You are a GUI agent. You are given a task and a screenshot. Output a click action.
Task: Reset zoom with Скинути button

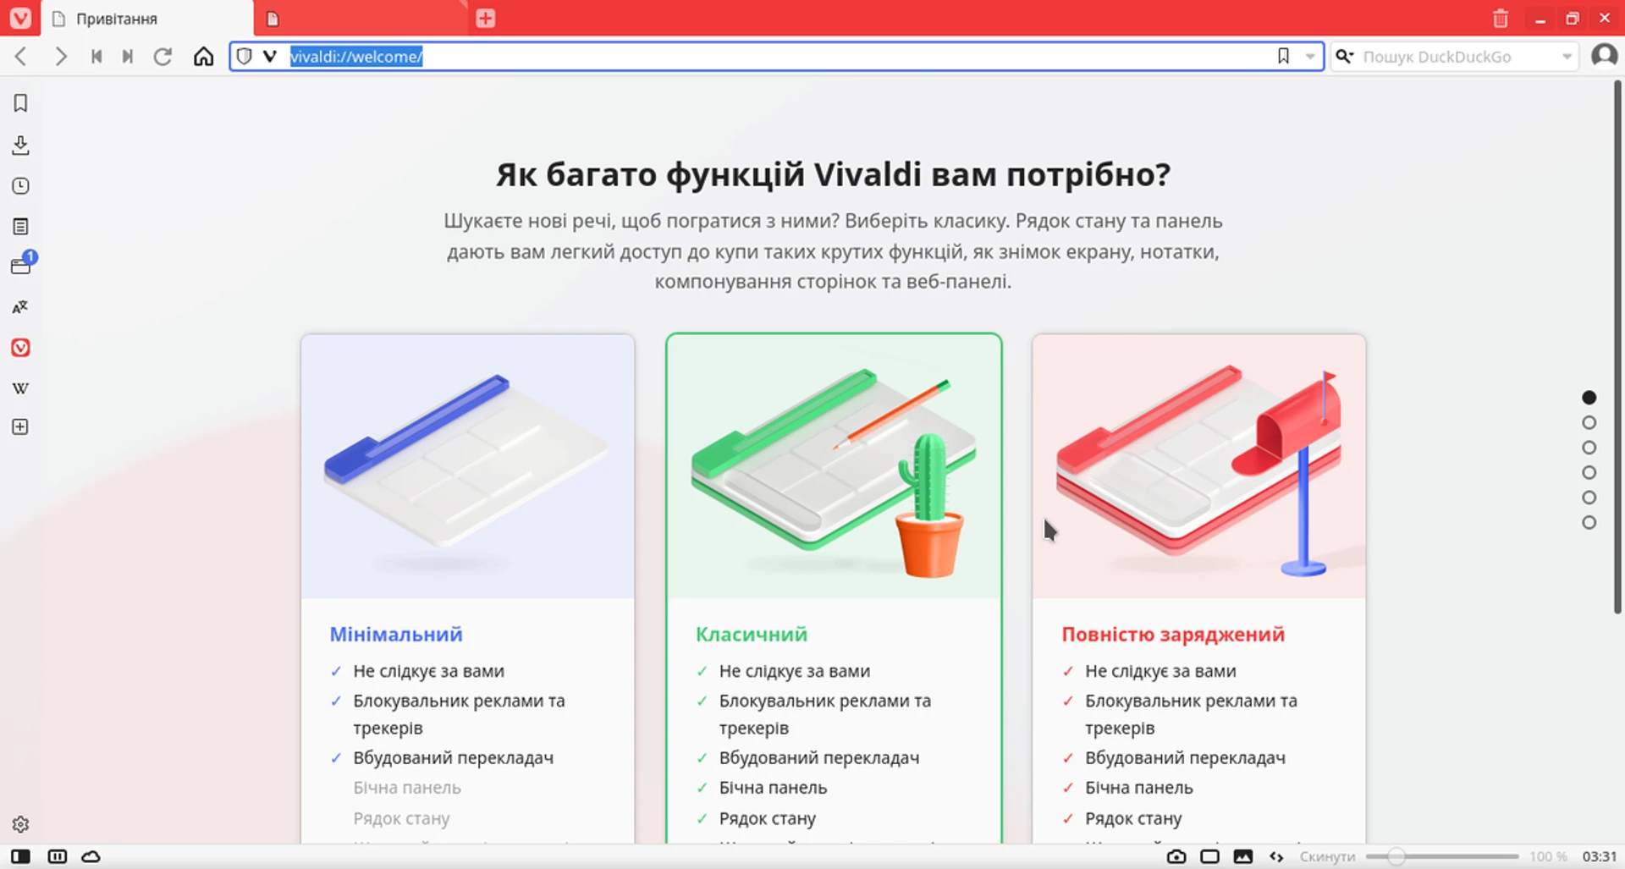(1327, 856)
